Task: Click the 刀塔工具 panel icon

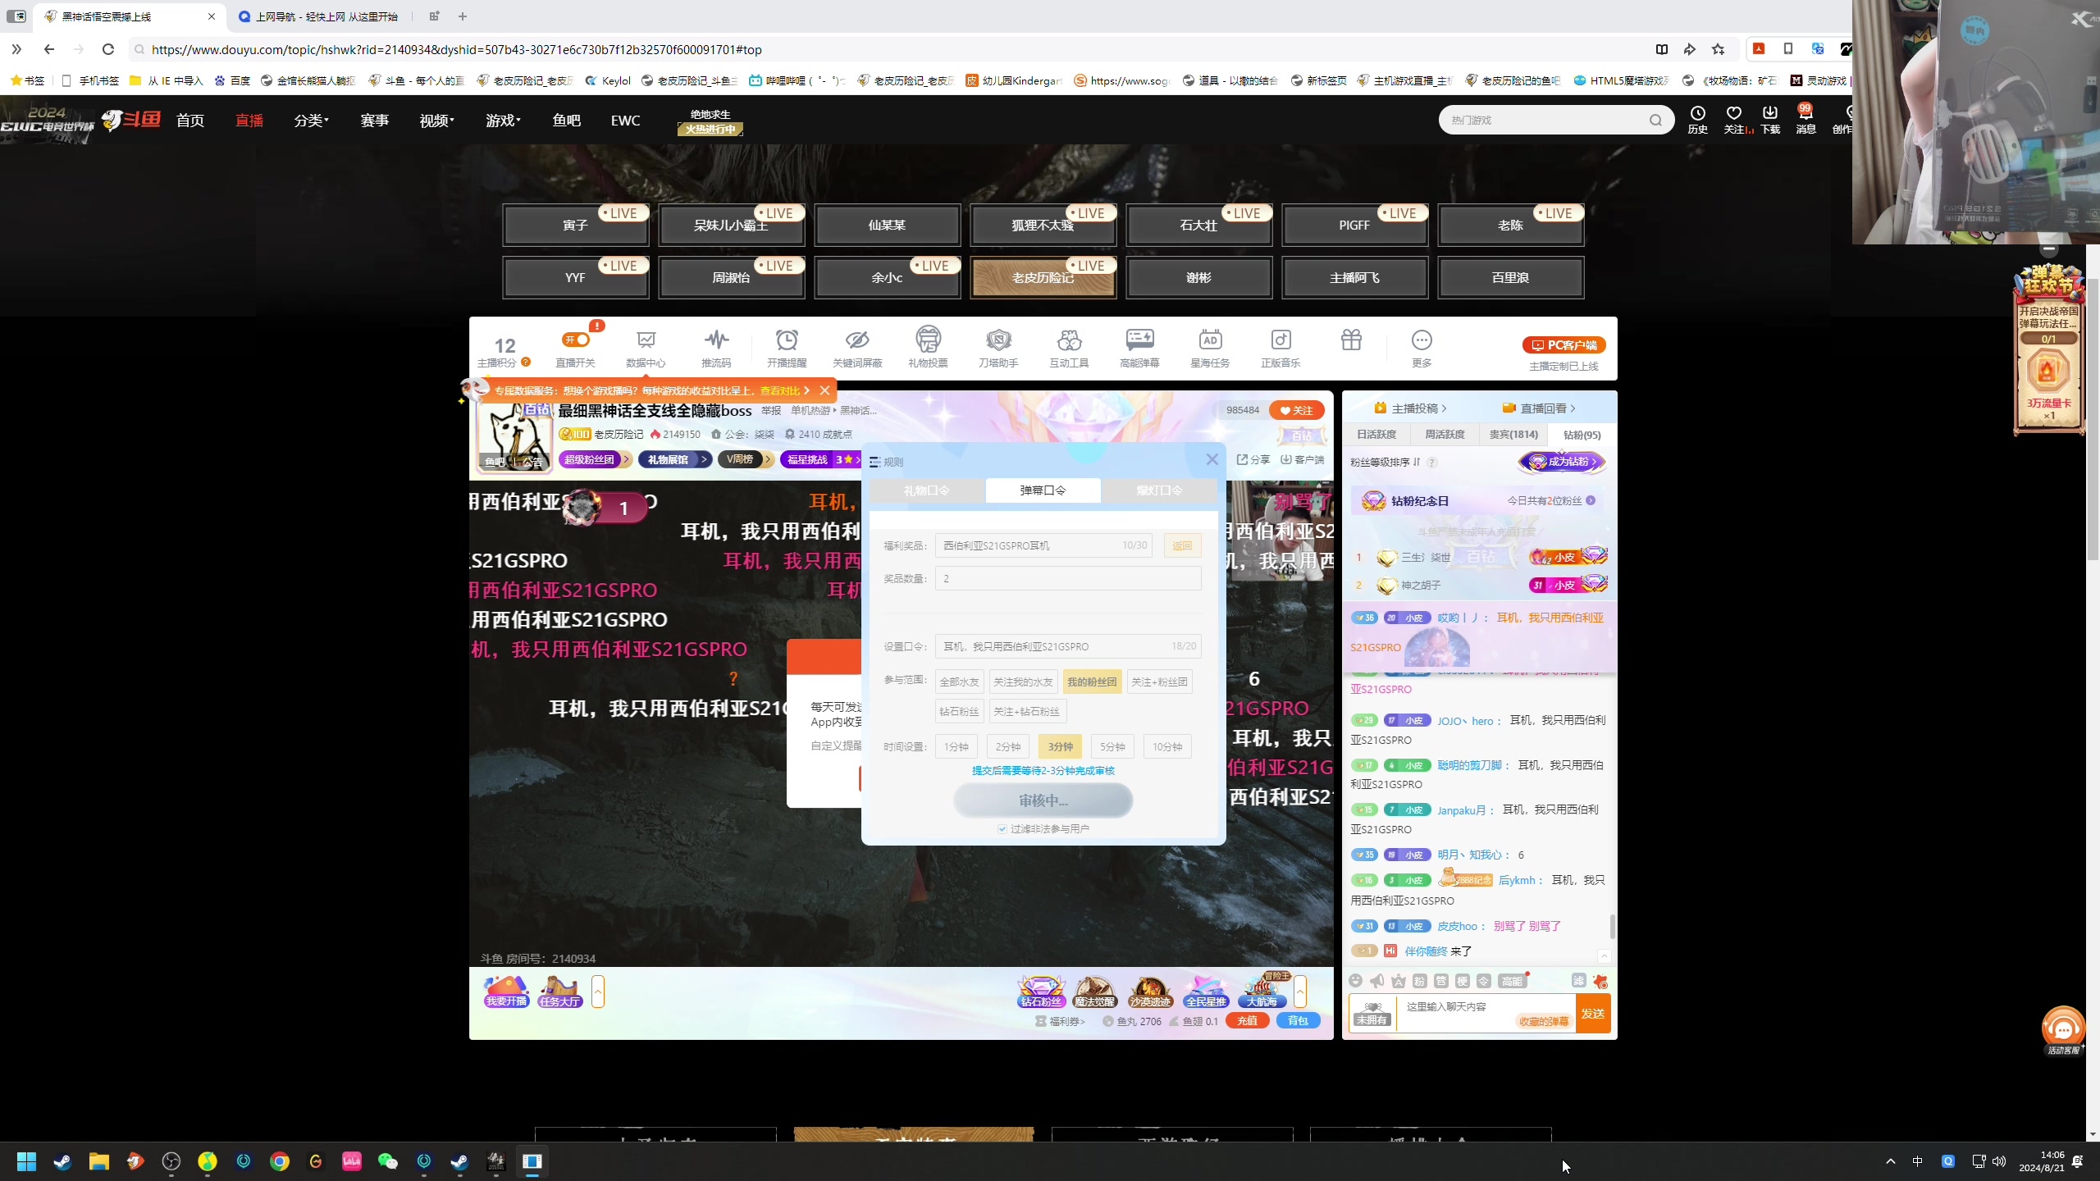Action: point(999,346)
